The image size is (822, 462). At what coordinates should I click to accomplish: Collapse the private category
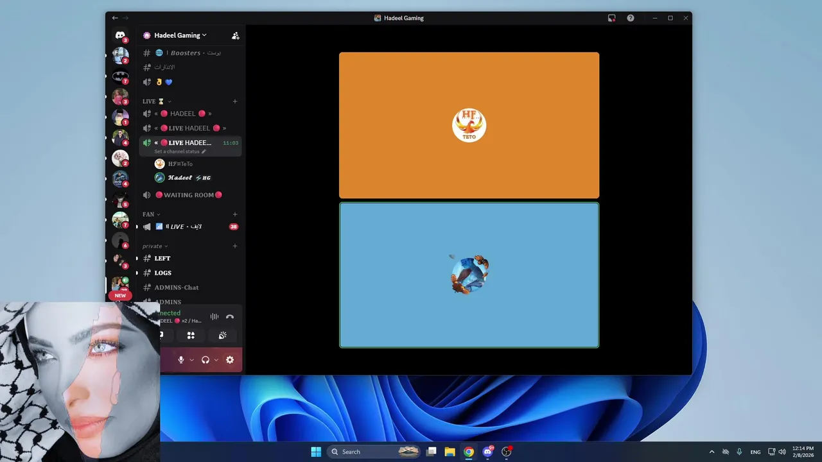[x=155, y=246]
